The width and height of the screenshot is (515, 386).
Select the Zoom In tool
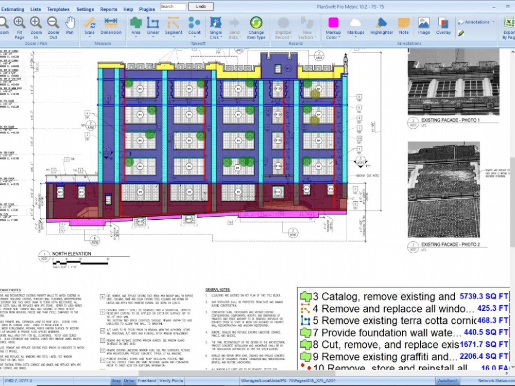click(36, 28)
